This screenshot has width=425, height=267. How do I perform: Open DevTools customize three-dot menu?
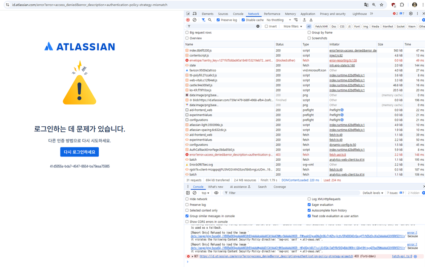click(x=417, y=14)
